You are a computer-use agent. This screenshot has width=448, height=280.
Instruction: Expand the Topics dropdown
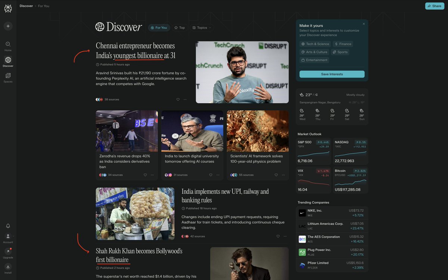tap(202, 28)
